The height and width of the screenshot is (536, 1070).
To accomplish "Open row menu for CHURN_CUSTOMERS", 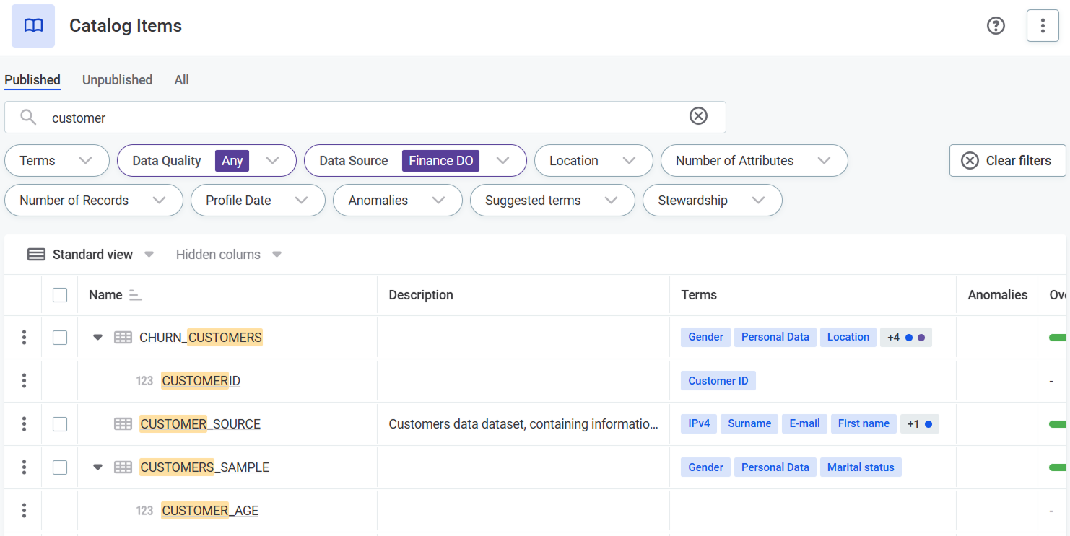I will pyautogui.click(x=24, y=337).
